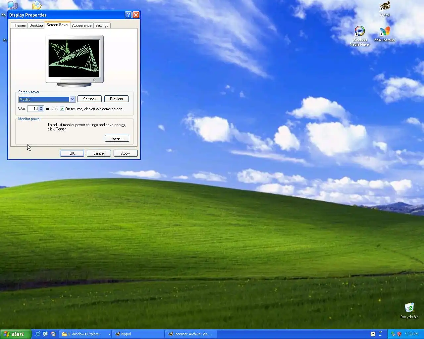
Task: Apply the screen saver changes
Action: [x=126, y=153]
